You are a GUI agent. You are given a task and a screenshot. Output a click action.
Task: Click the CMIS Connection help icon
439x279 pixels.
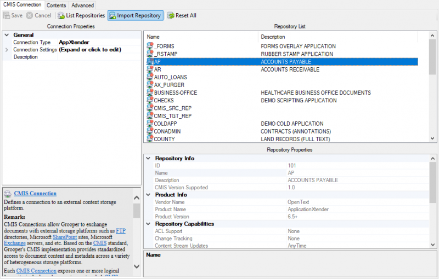[8, 194]
